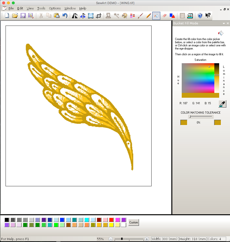Image resolution: width=230 pixels, height=242 pixels.
Task: Activate the Bucket Fill tool in the toolbar
Action: point(156,16)
